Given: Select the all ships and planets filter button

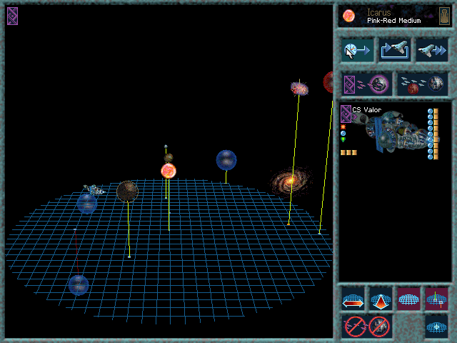Looking at the screenshot, I should [x=422, y=84].
